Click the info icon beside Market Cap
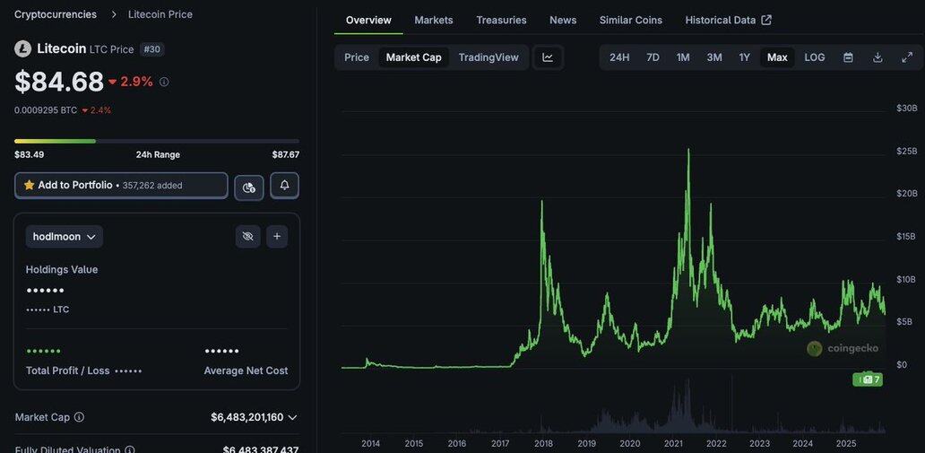The image size is (925, 453). [x=79, y=417]
